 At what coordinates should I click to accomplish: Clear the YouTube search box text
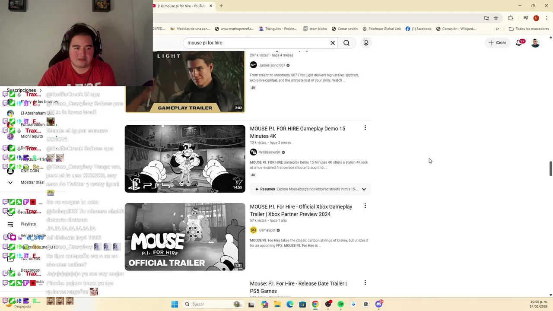[x=333, y=43]
